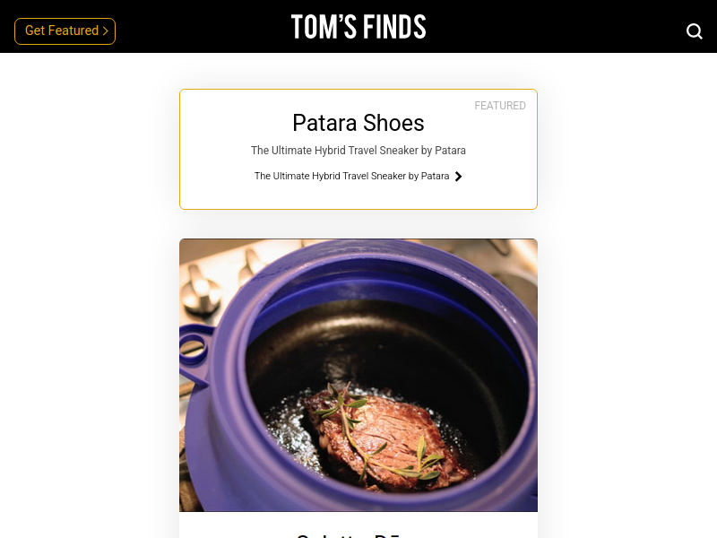The width and height of the screenshot is (717, 538).
Task: Click the gray Patara sneaker subtitle text
Action: (358, 151)
